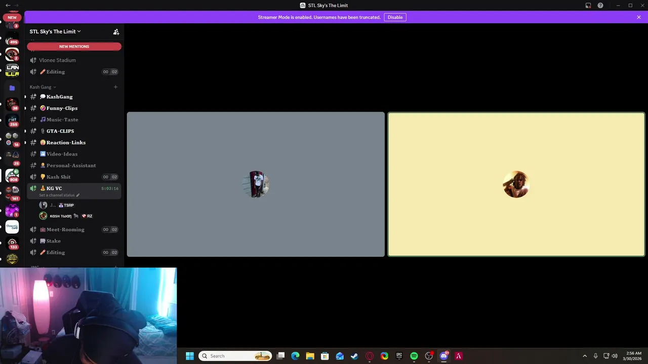
Task: Click the NEW MENTIONS pill in channel list
Action: point(74,47)
